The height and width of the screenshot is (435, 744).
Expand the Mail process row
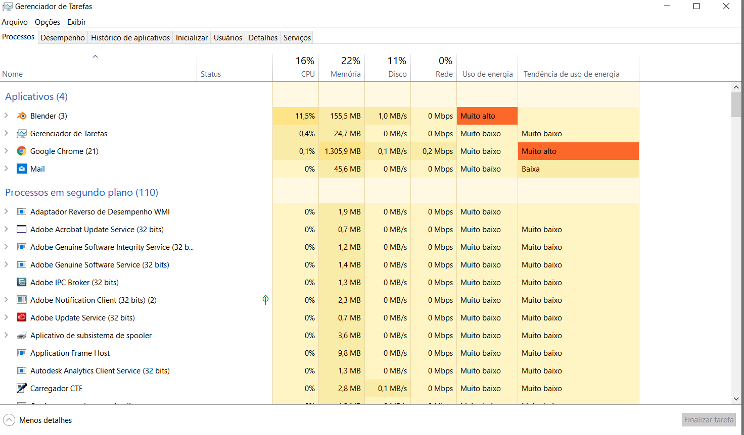[6, 169]
